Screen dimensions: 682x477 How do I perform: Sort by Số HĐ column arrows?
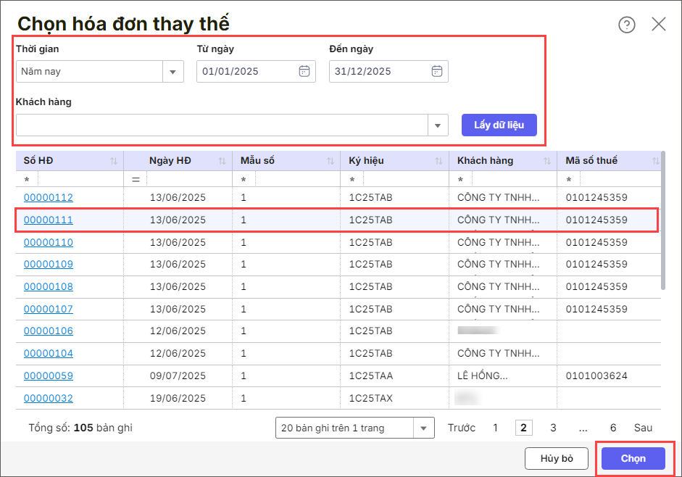click(x=114, y=161)
